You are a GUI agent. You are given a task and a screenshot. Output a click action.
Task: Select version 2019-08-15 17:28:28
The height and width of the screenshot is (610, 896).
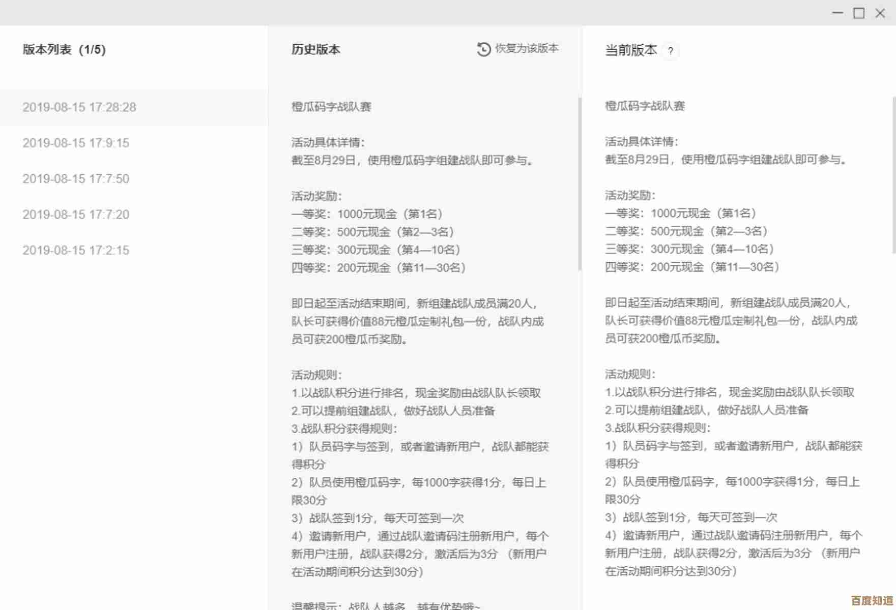click(79, 107)
